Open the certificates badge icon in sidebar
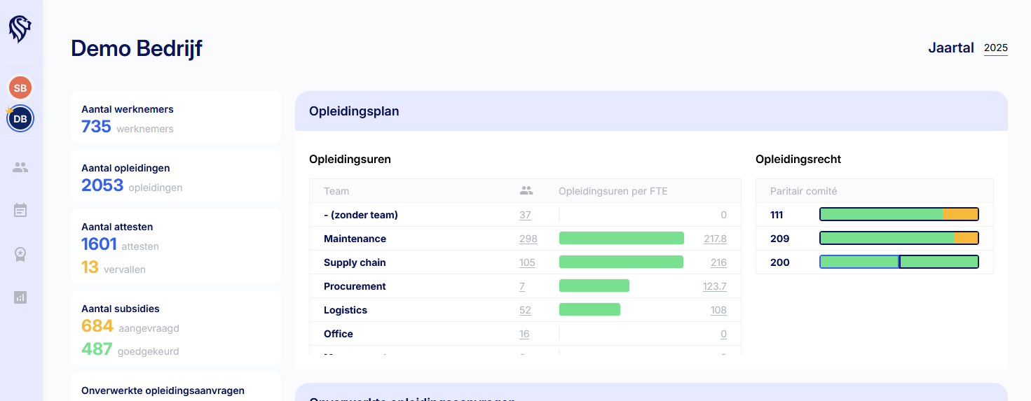This screenshot has height=401, width=1031. [x=20, y=254]
